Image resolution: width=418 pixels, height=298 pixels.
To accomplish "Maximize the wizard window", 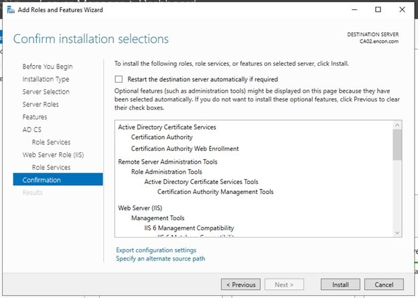I will point(378,10).
